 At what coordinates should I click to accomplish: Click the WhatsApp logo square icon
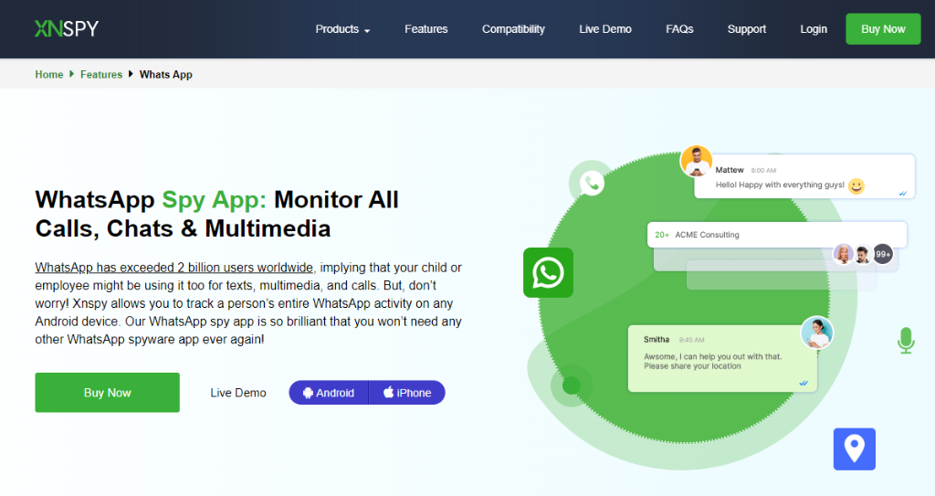tap(548, 272)
